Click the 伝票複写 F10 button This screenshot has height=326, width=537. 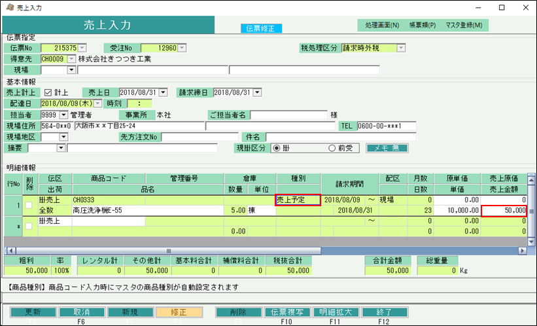pyautogui.click(x=287, y=312)
